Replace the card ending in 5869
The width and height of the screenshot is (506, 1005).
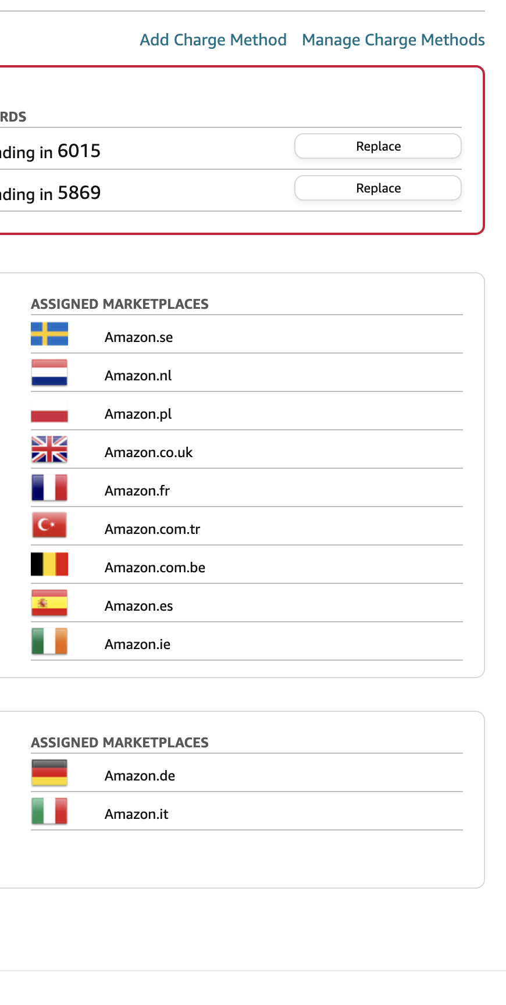click(378, 188)
